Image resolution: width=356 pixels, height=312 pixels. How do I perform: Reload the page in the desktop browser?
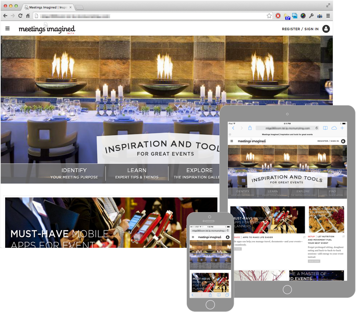(20, 16)
